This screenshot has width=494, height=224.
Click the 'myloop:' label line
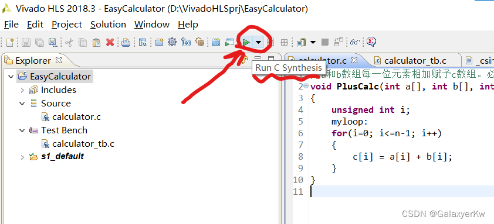[x=350, y=122]
